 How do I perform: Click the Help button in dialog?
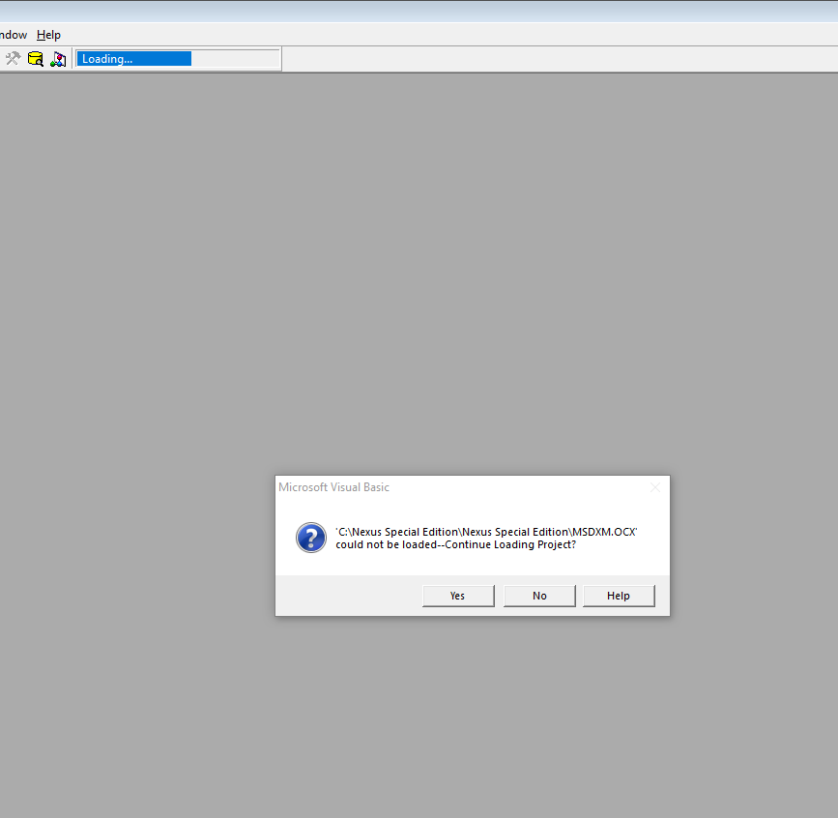[619, 596]
